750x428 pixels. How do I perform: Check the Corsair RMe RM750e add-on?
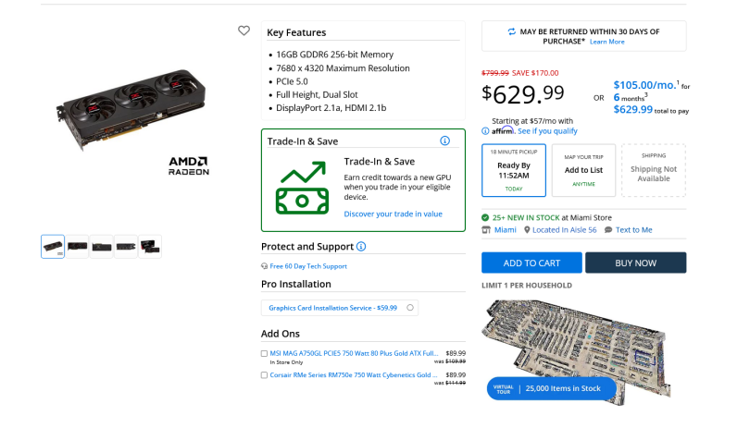point(264,375)
